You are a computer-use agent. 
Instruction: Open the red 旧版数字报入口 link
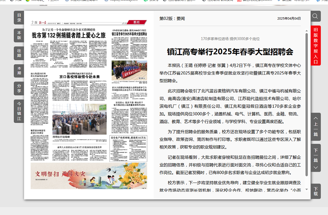316,46
